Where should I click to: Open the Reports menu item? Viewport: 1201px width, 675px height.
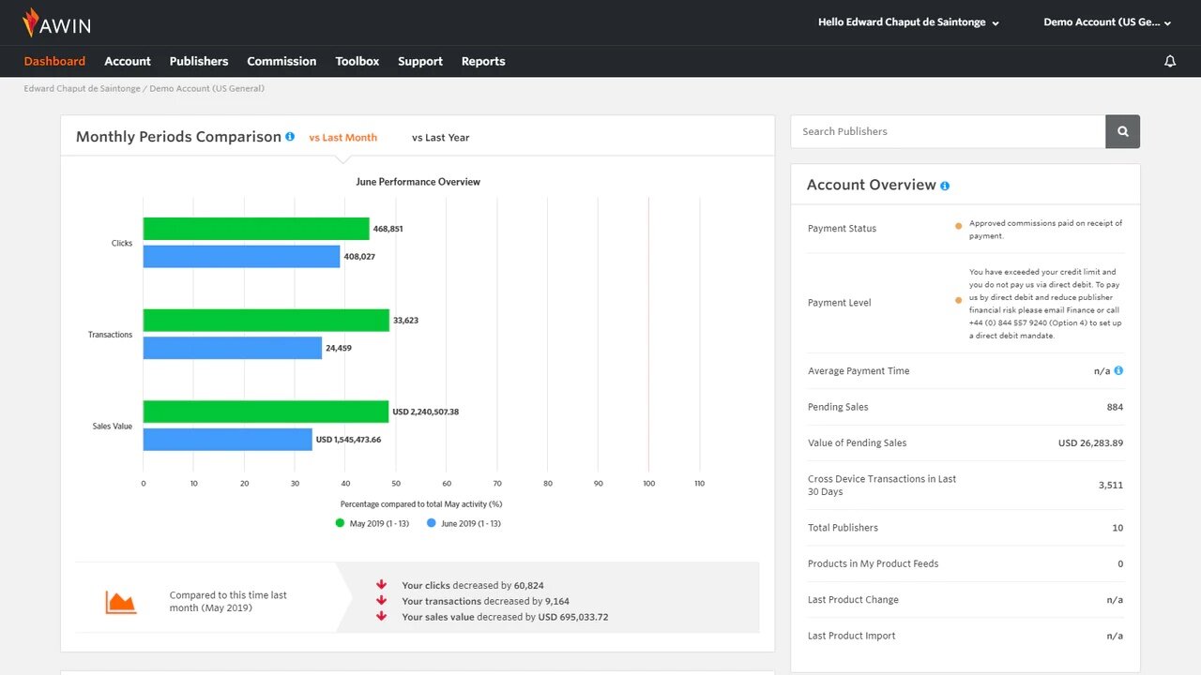(483, 61)
